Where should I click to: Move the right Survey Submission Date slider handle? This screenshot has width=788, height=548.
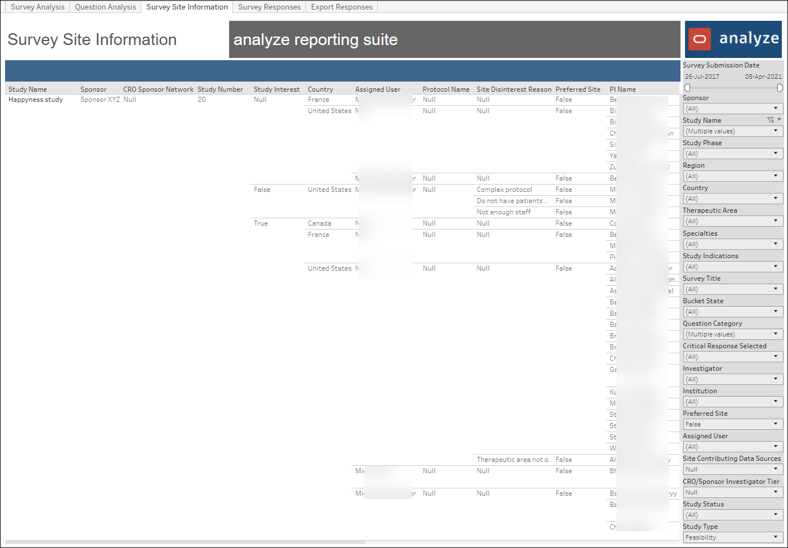780,88
